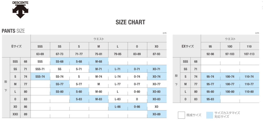Select the 95-83 size in EX table
The height and width of the screenshot is (121, 263).
(x=210, y=99)
